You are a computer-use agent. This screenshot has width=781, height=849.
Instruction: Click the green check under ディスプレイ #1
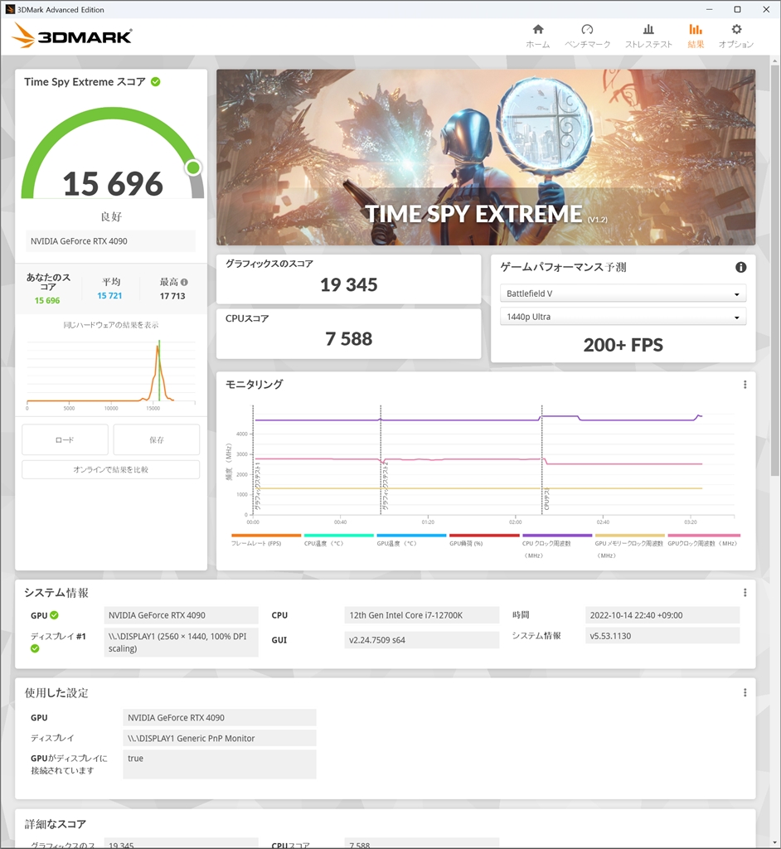click(x=35, y=648)
